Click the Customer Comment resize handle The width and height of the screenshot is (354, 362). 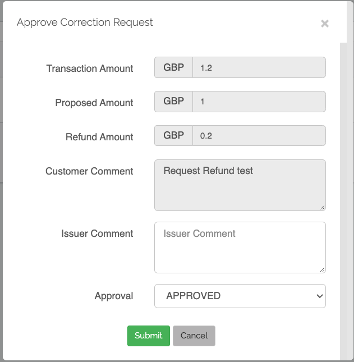322,207
